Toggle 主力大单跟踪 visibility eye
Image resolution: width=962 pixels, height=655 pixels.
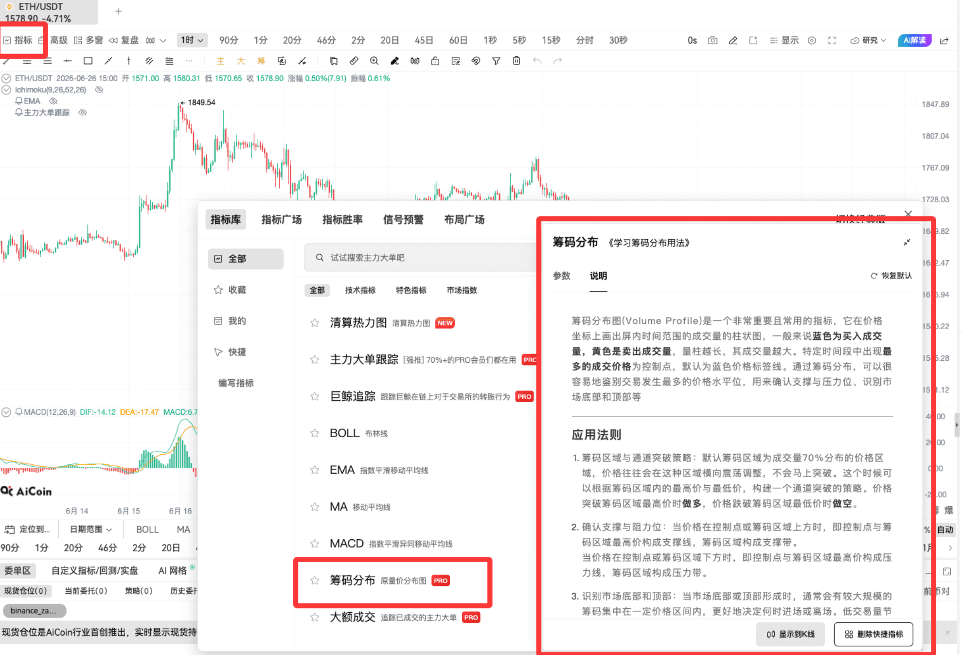click(x=83, y=112)
